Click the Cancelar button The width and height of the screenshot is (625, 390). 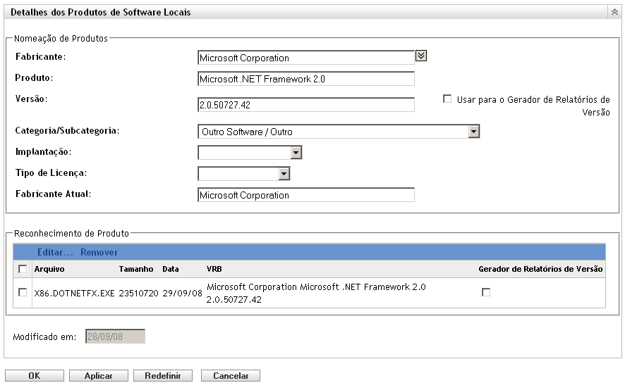pos(231,376)
